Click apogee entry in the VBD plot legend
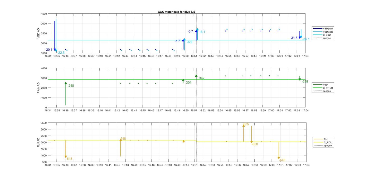Viewport: 369px width, 182px height. pyautogui.click(x=322, y=38)
